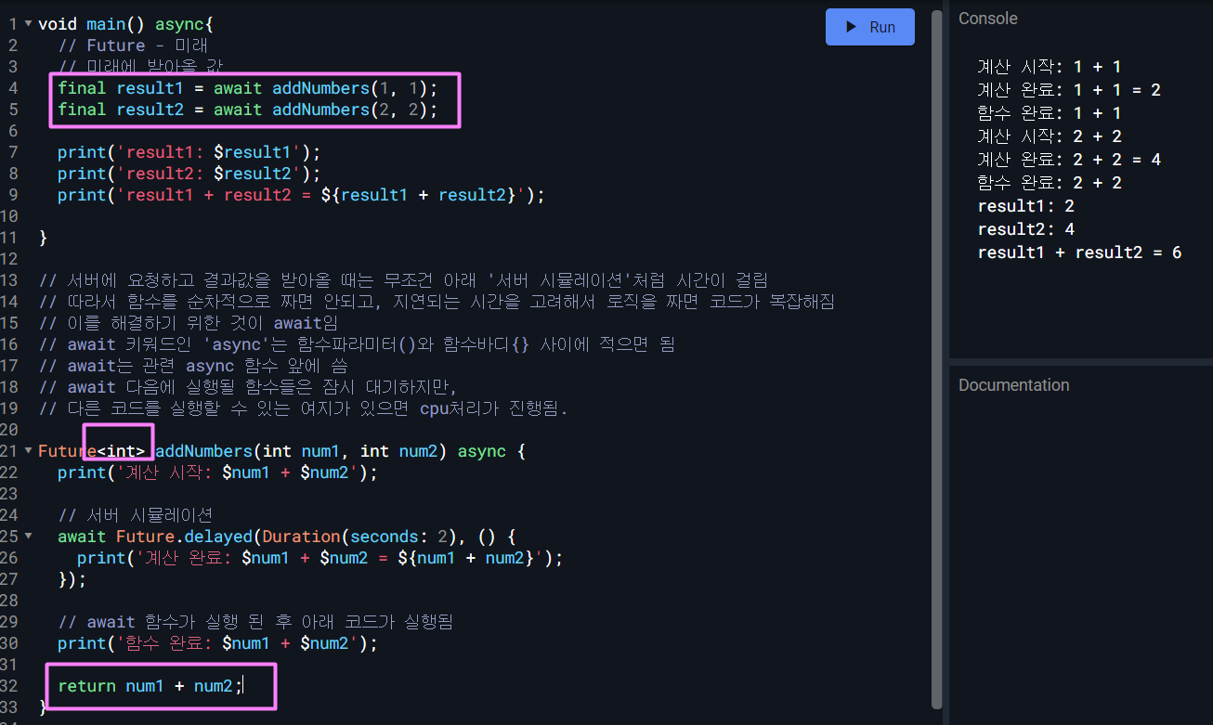Collapse the addNumbers function fold arrow on line 21
Image resolution: width=1213 pixels, height=725 pixels.
[x=28, y=451]
